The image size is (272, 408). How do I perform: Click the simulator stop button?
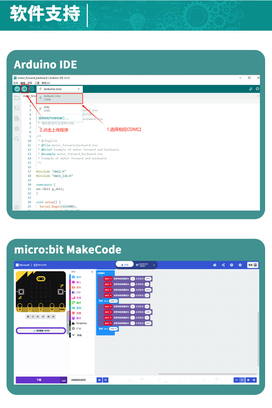(28, 317)
